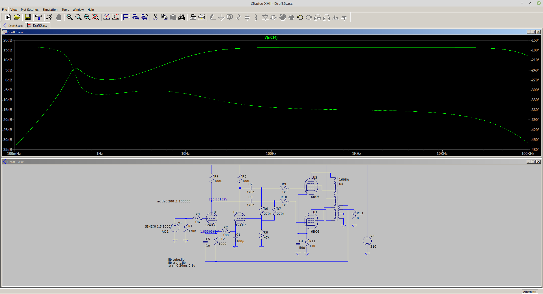Viewport: 543px width, 294px height.
Task: Switch to the Draft3.asc waveform tab
Action: 38,25
